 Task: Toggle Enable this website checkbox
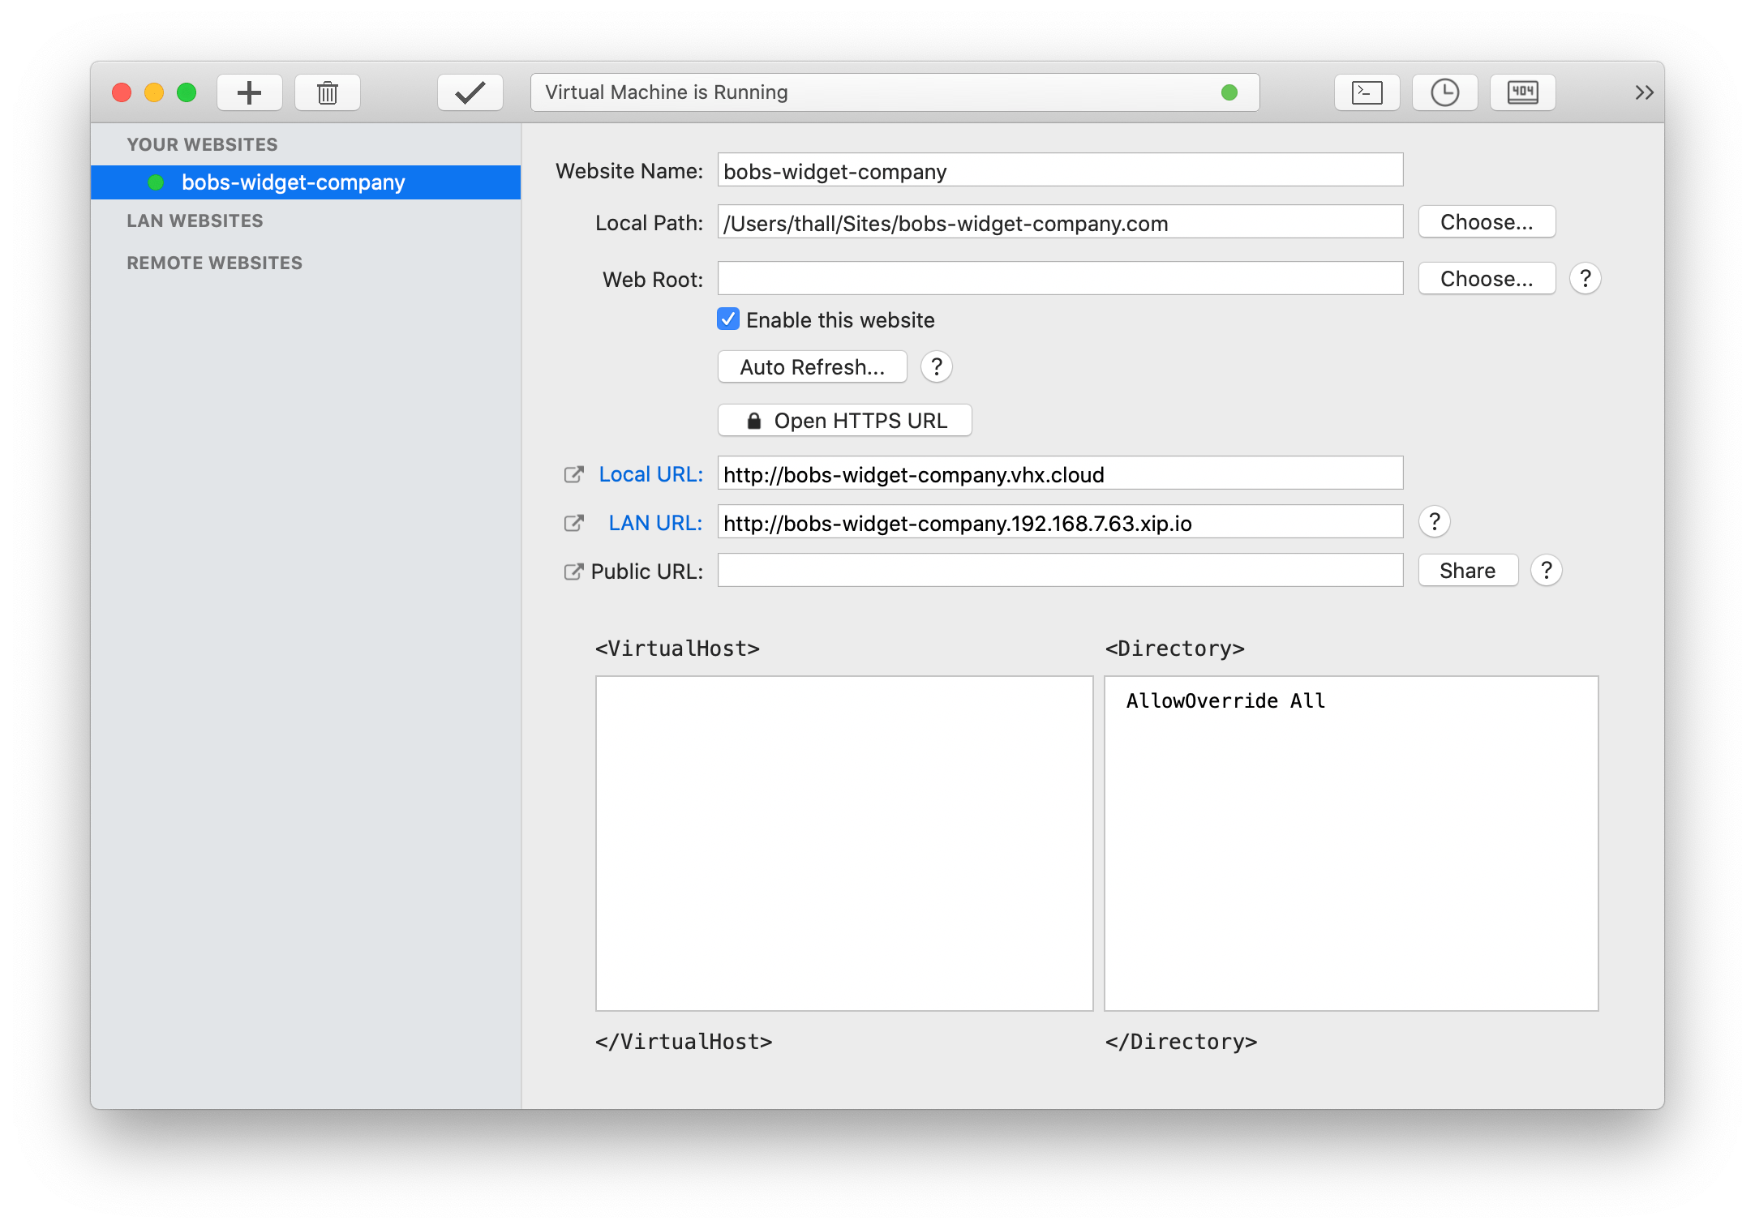click(x=728, y=319)
